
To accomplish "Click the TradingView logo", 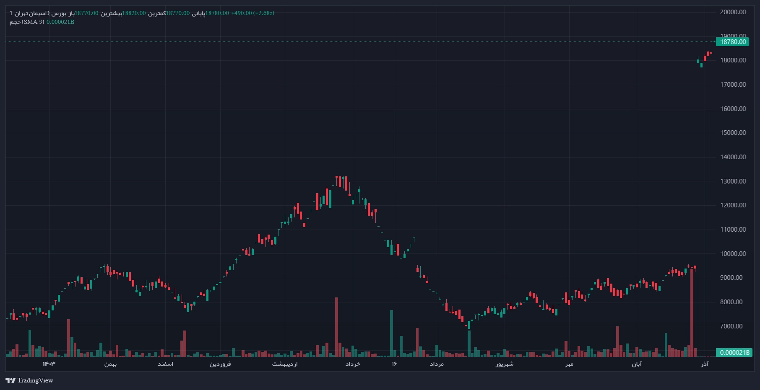I will tap(29, 380).
